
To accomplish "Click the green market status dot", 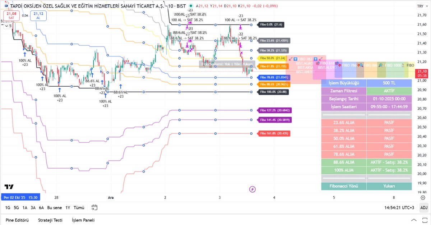I will click(190, 6).
